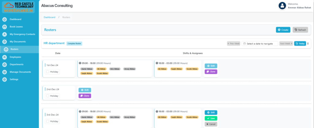Tick the Holiday checkbox for 1st-Dec-24
This screenshot has width=314, height=128.
coord(48,72)
